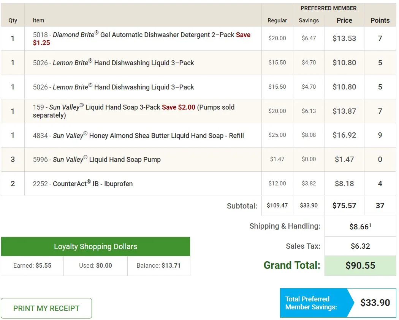Click the $8.08 savings for Honey Almond refill
Image resolution: width=399 pixels, height=320 pixels.
tap(309, 135)
